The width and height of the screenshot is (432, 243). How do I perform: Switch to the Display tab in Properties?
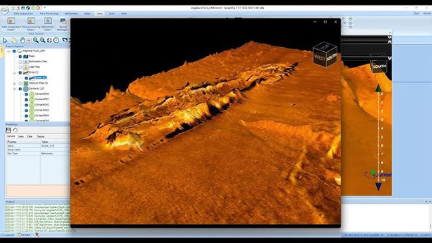point(41,137)
